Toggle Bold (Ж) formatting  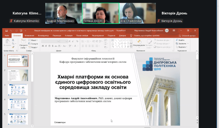click(x=43, y=46)
